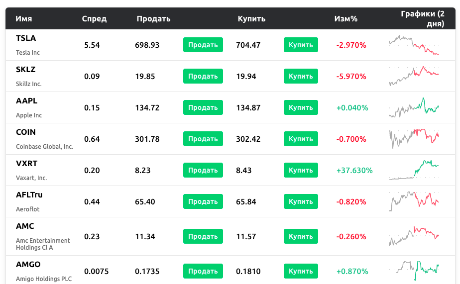Image resolution: width=460 pixels, height=284 pixels.
Task: Sort table by Спред column header
Action: coord(94,19)
